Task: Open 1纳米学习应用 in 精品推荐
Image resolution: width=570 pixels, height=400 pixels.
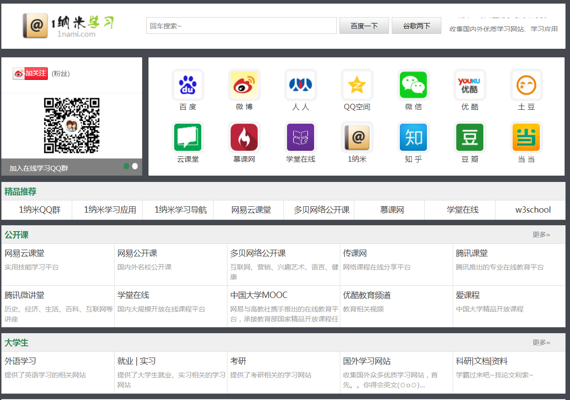Action: coord(110,210)
